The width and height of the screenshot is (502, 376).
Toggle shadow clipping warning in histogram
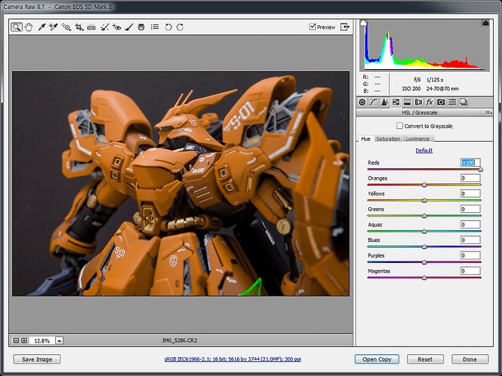point(363,22)
